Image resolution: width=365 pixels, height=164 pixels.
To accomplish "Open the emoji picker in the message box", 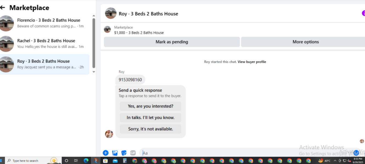I will (x=356, y=153).
